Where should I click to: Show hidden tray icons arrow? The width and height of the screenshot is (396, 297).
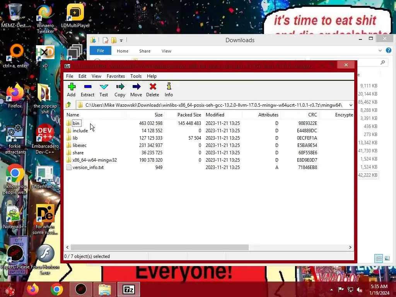coord(331,289)
